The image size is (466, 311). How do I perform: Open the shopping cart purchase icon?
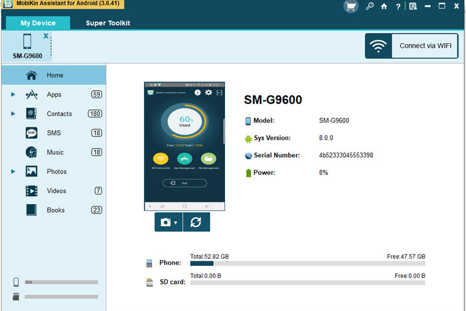coord(351,7)
